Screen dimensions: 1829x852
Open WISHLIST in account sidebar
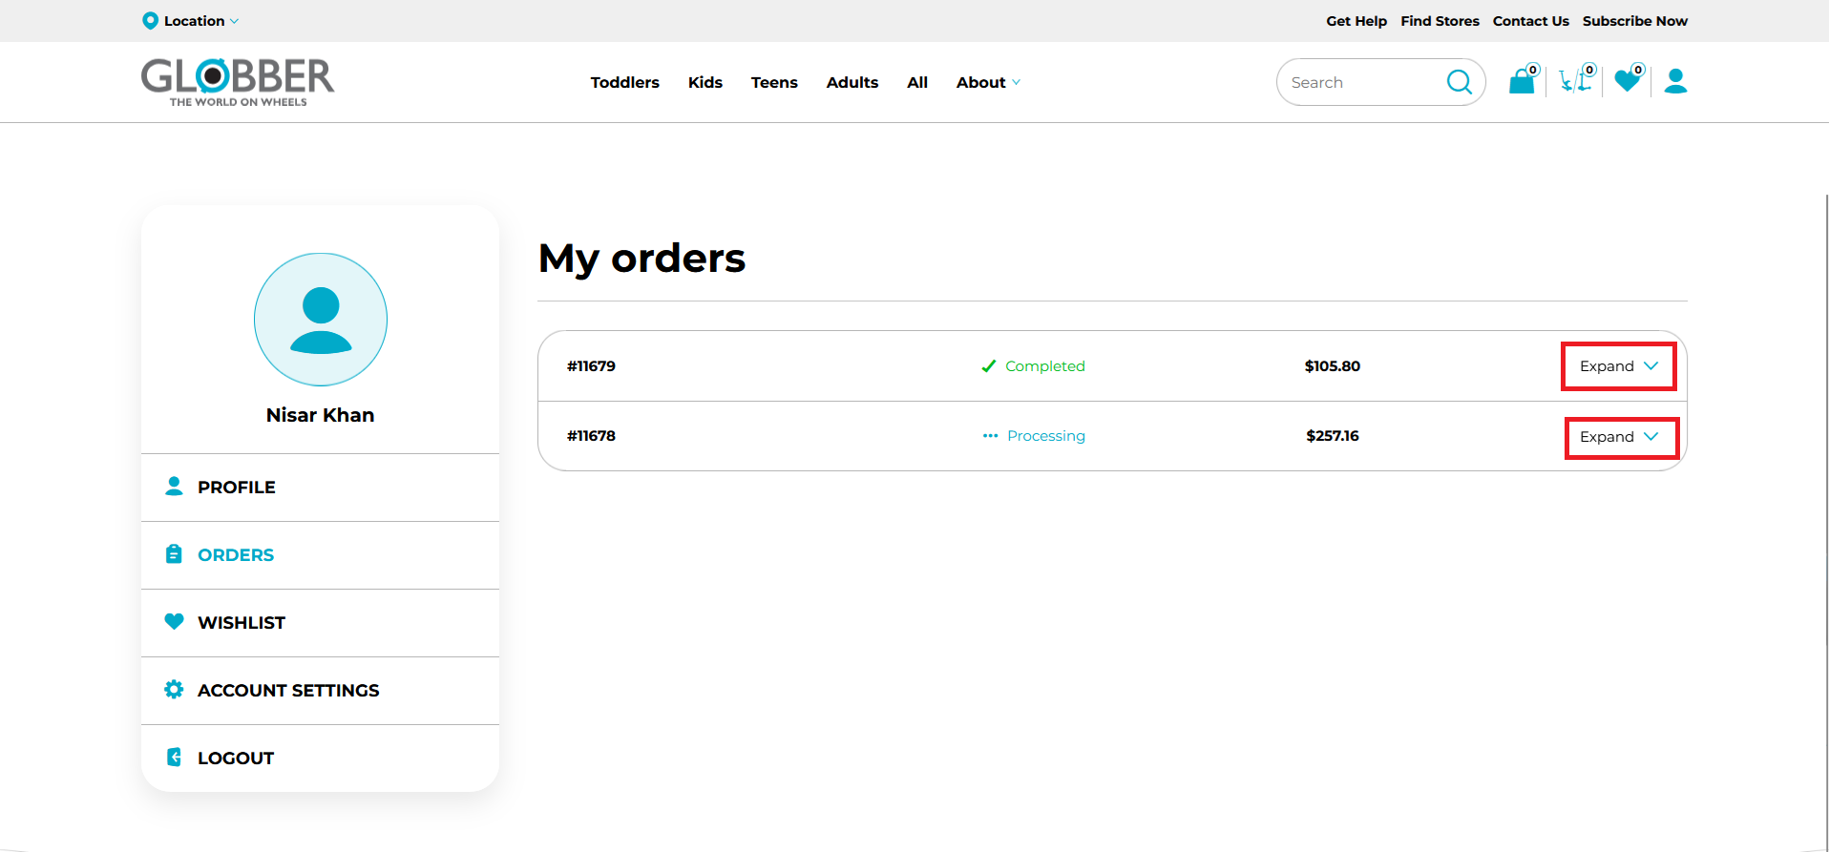pos(320,623)
